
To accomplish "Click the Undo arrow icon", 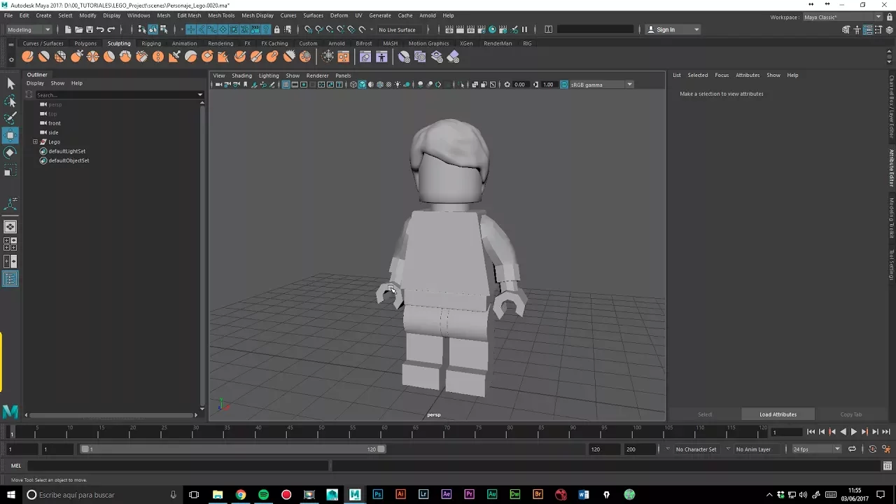I will tap(100, 29).
